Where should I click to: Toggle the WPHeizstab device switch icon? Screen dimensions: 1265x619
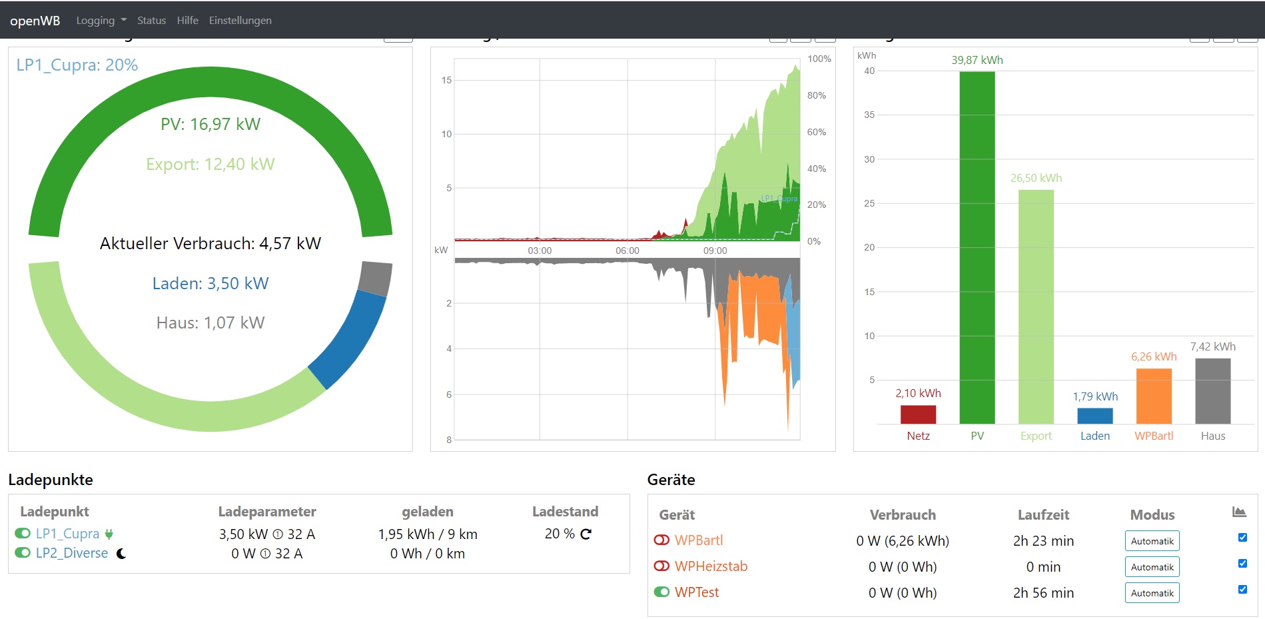661,566
